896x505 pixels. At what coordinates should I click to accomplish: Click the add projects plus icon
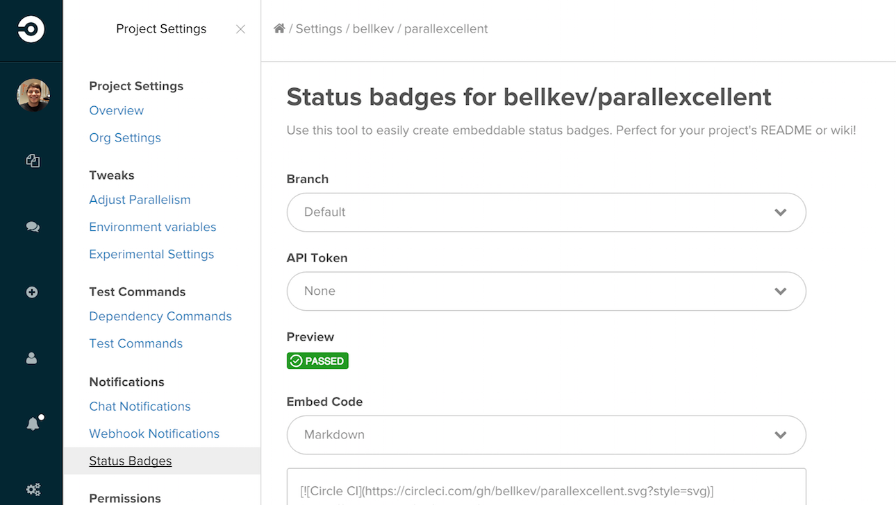(x=32, y=293)
